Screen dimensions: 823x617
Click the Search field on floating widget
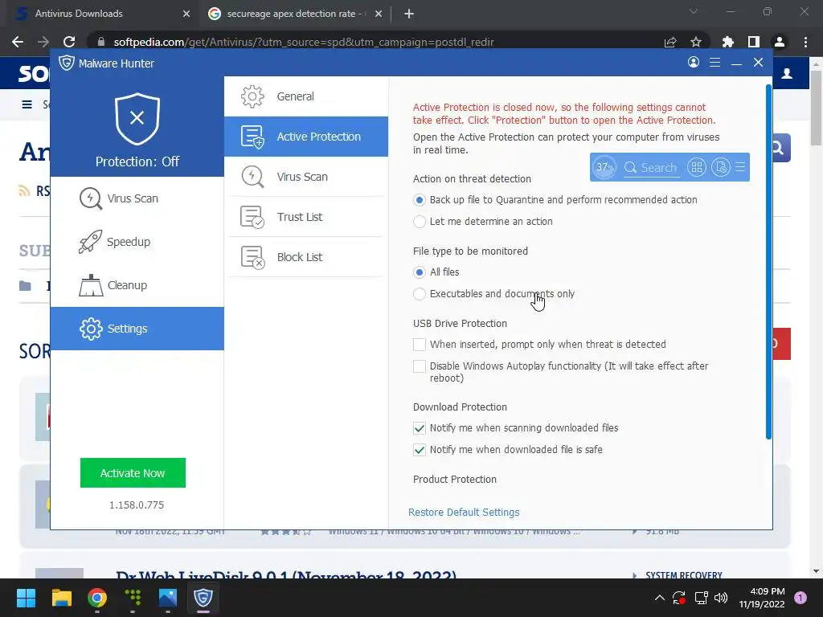click(x=651, y=167)
